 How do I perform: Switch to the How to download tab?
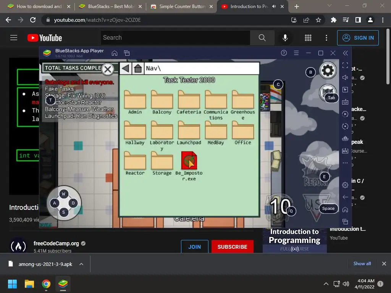(39, 6)
